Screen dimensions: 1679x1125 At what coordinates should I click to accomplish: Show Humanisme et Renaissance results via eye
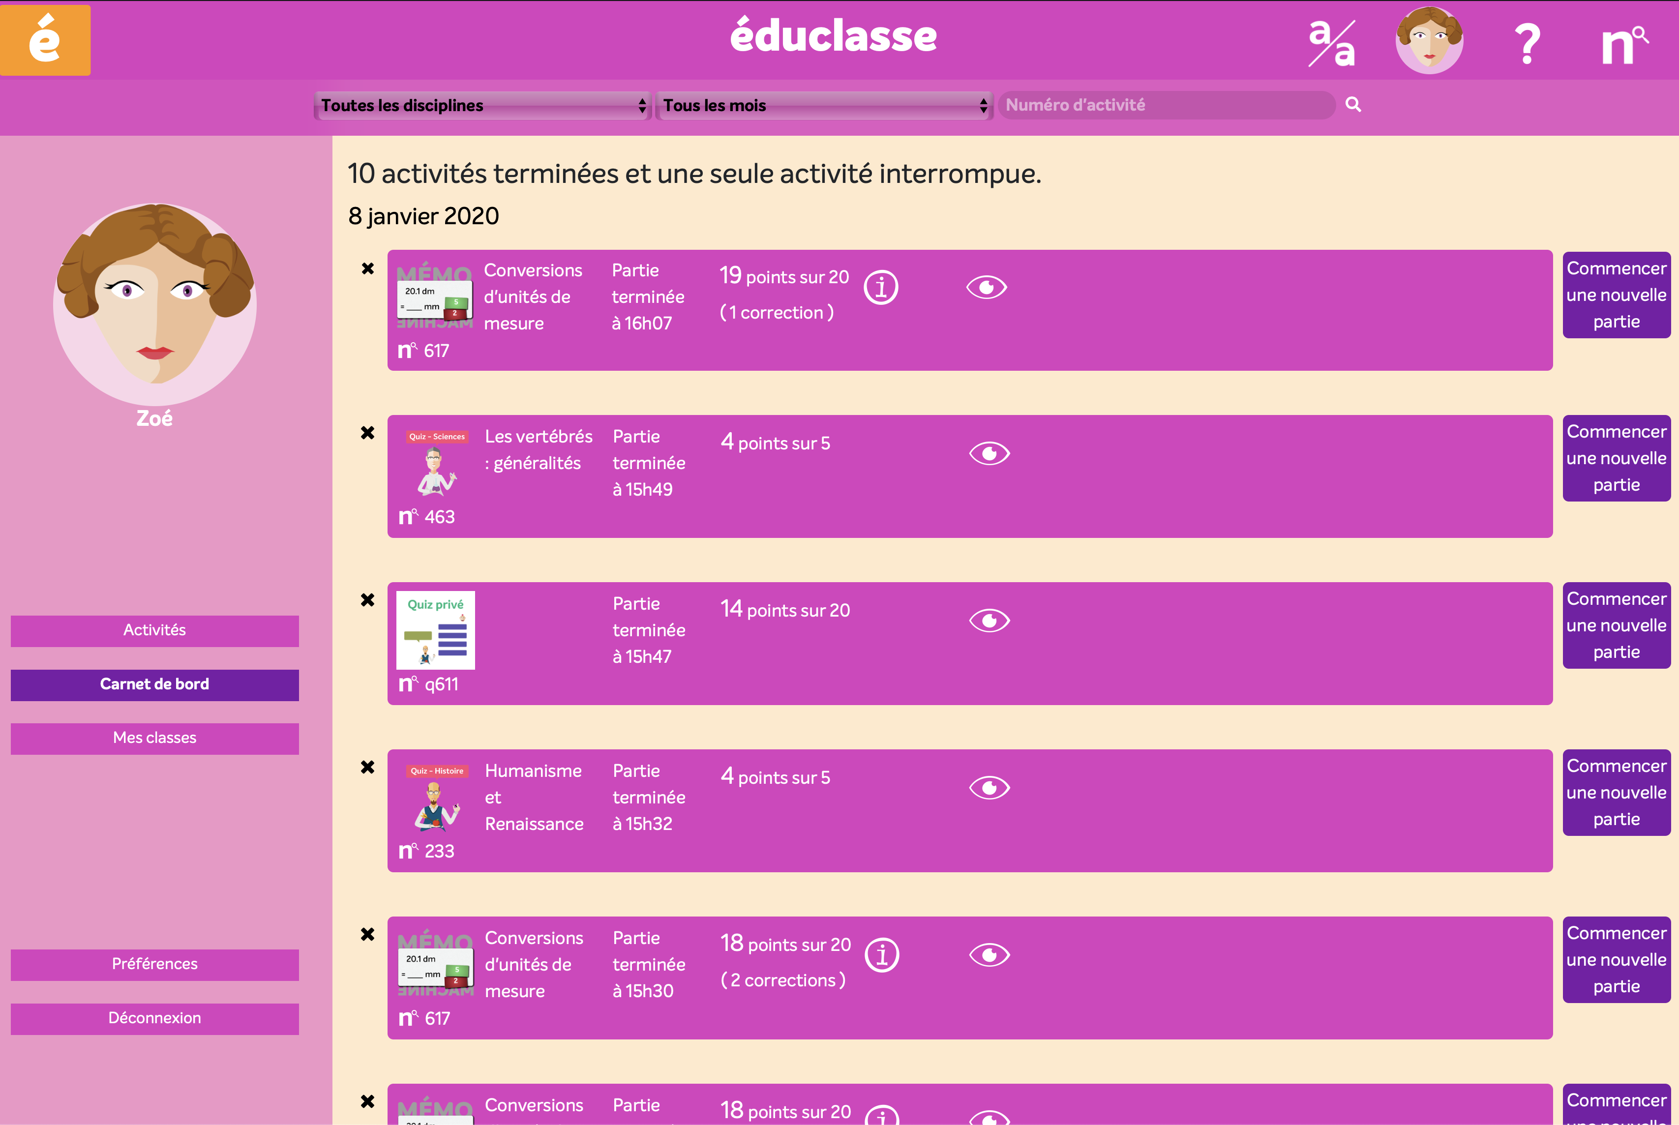coord(989,788)
